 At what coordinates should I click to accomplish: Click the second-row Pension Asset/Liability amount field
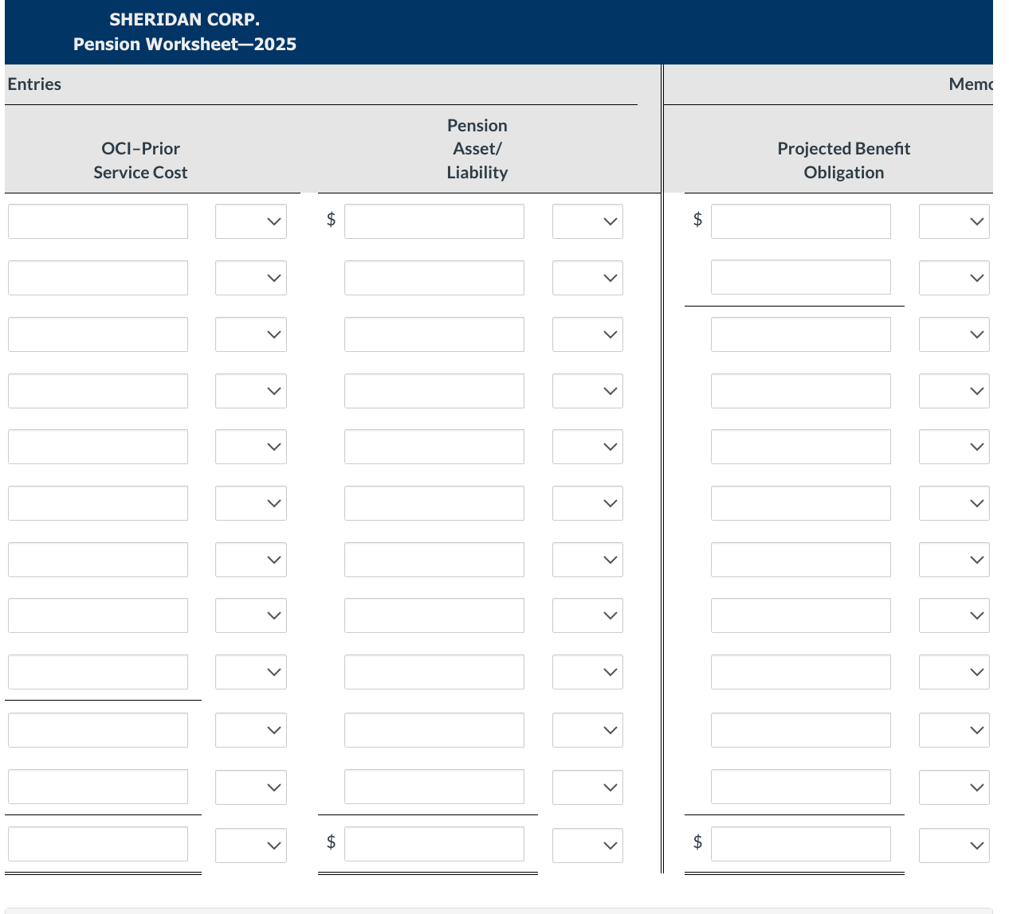[434, 278]
